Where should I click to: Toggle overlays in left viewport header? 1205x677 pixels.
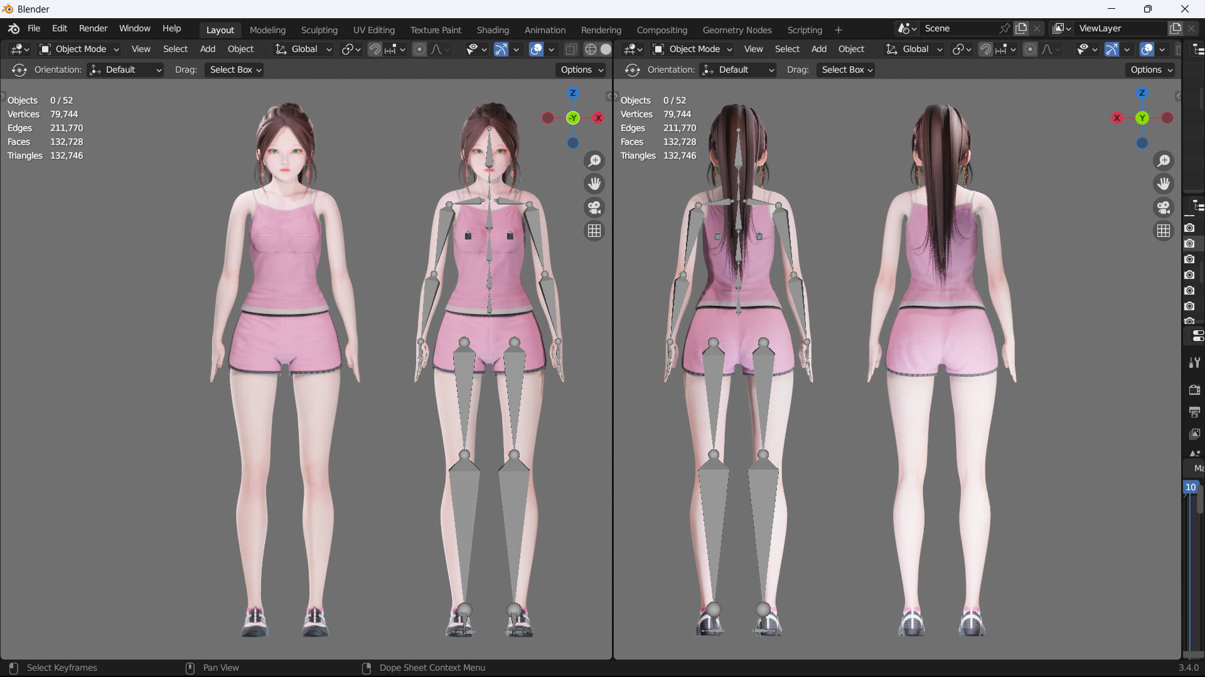(536, 49)
